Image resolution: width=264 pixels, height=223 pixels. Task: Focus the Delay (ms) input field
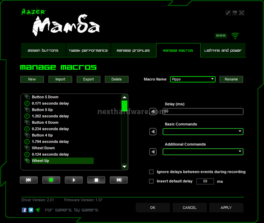tap(203, 112)
